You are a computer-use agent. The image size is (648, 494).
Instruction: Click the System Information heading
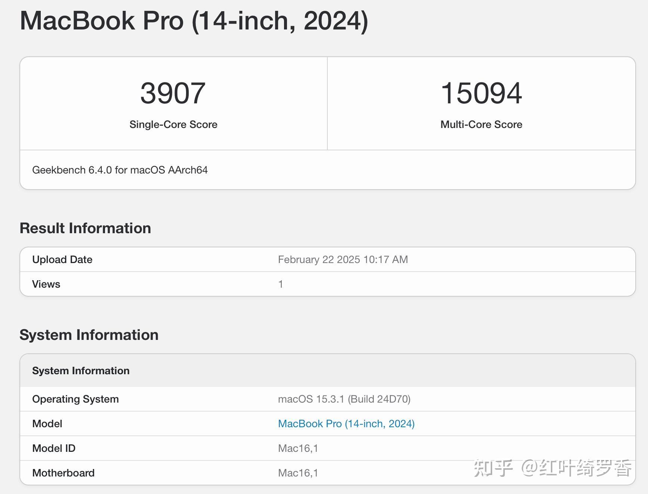tap(89, 335)
